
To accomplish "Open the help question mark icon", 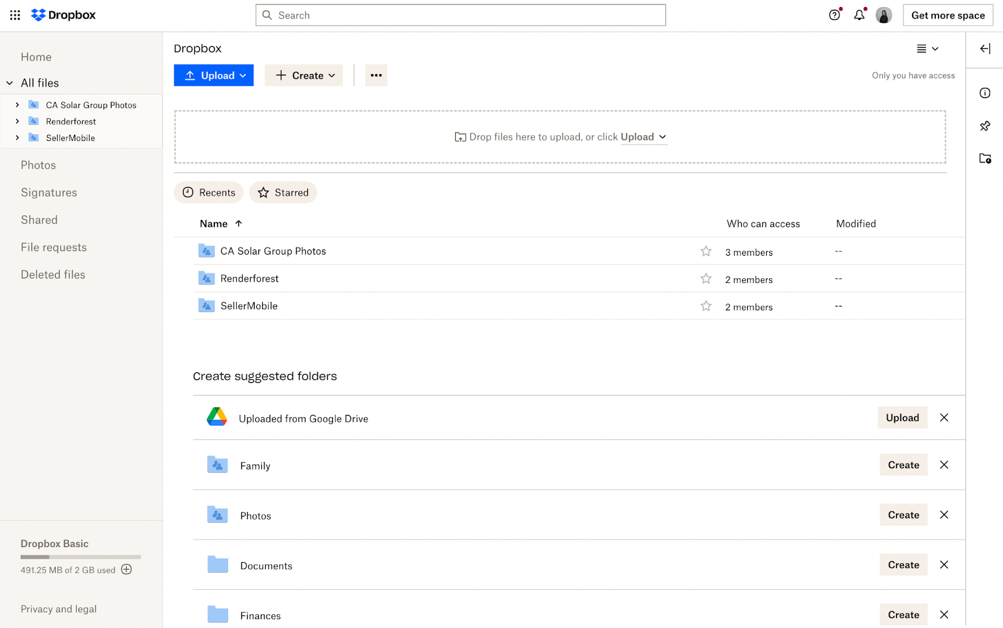I will 834,15.
